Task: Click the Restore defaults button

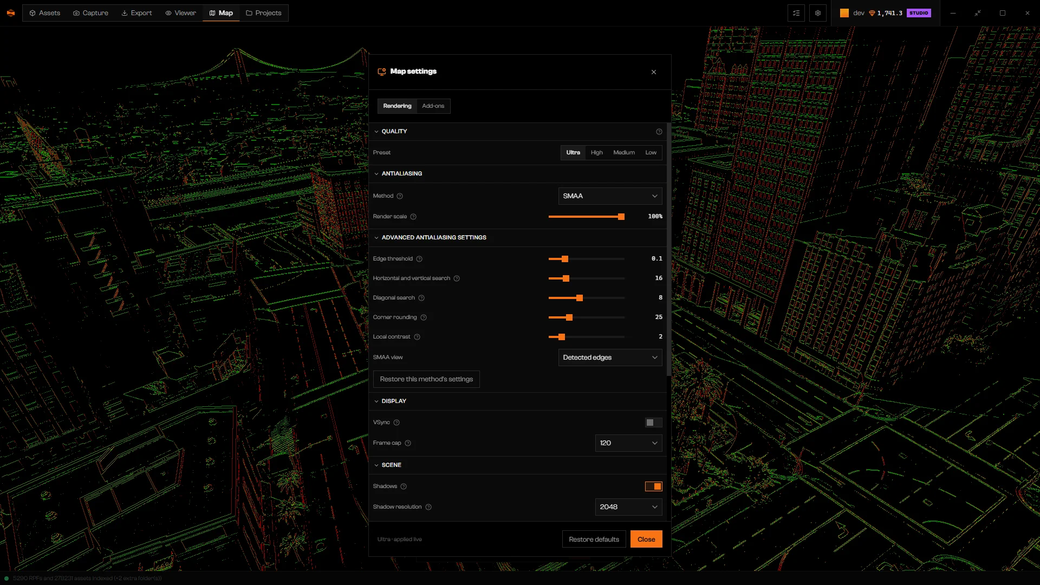Action: pos(594,539)
